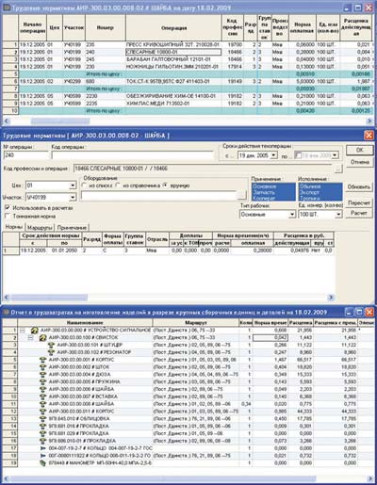377x485 pixels.
Task: Click the horizontal scrollbar of the norms table
Action: pos(169,298)
